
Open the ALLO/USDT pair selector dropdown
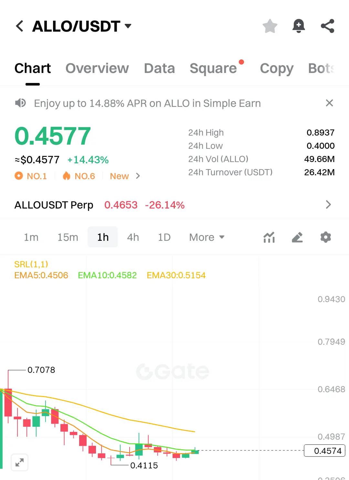[82, 26]
